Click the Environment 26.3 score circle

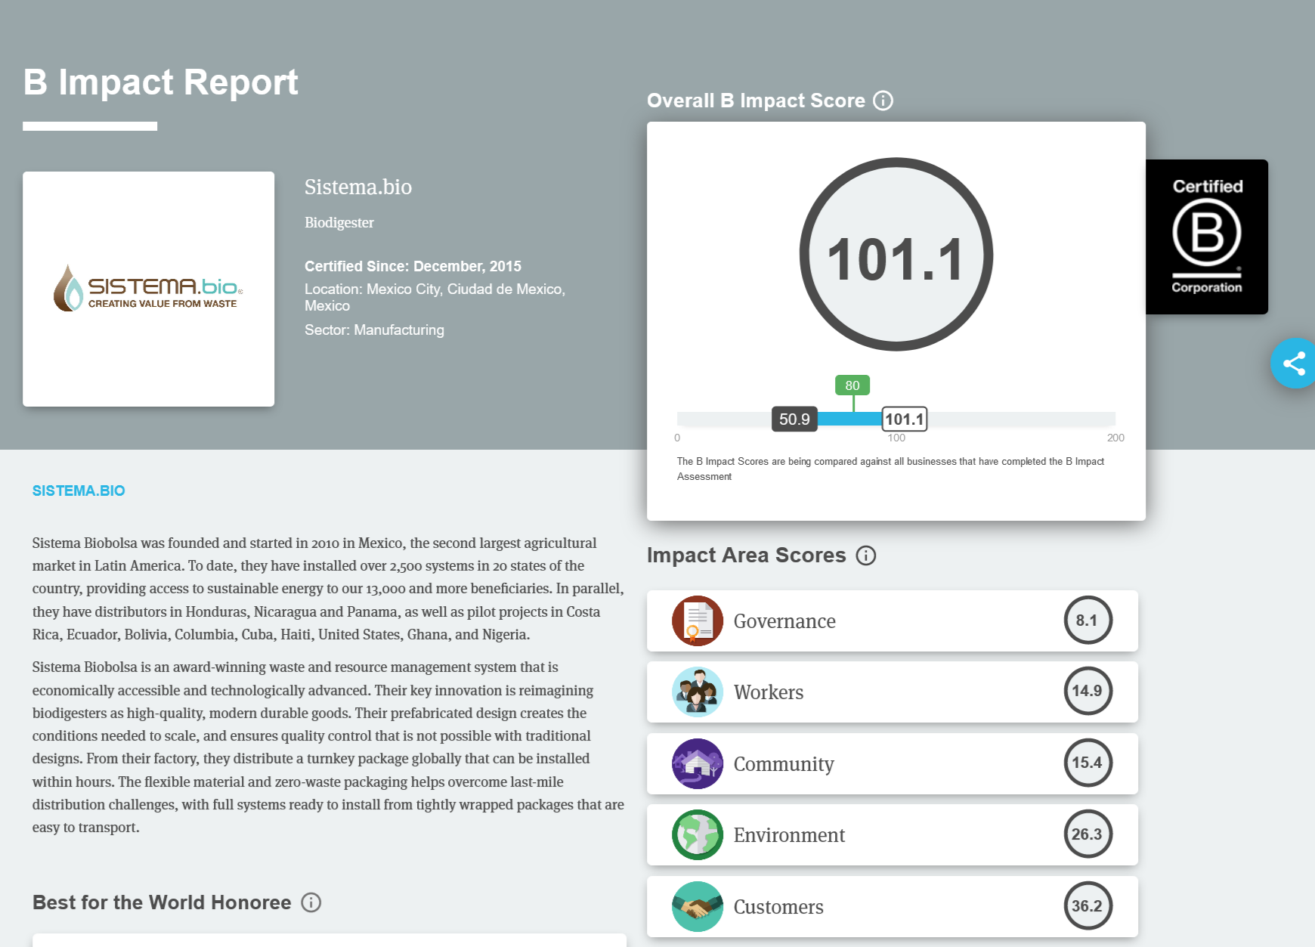(1088, 834)
